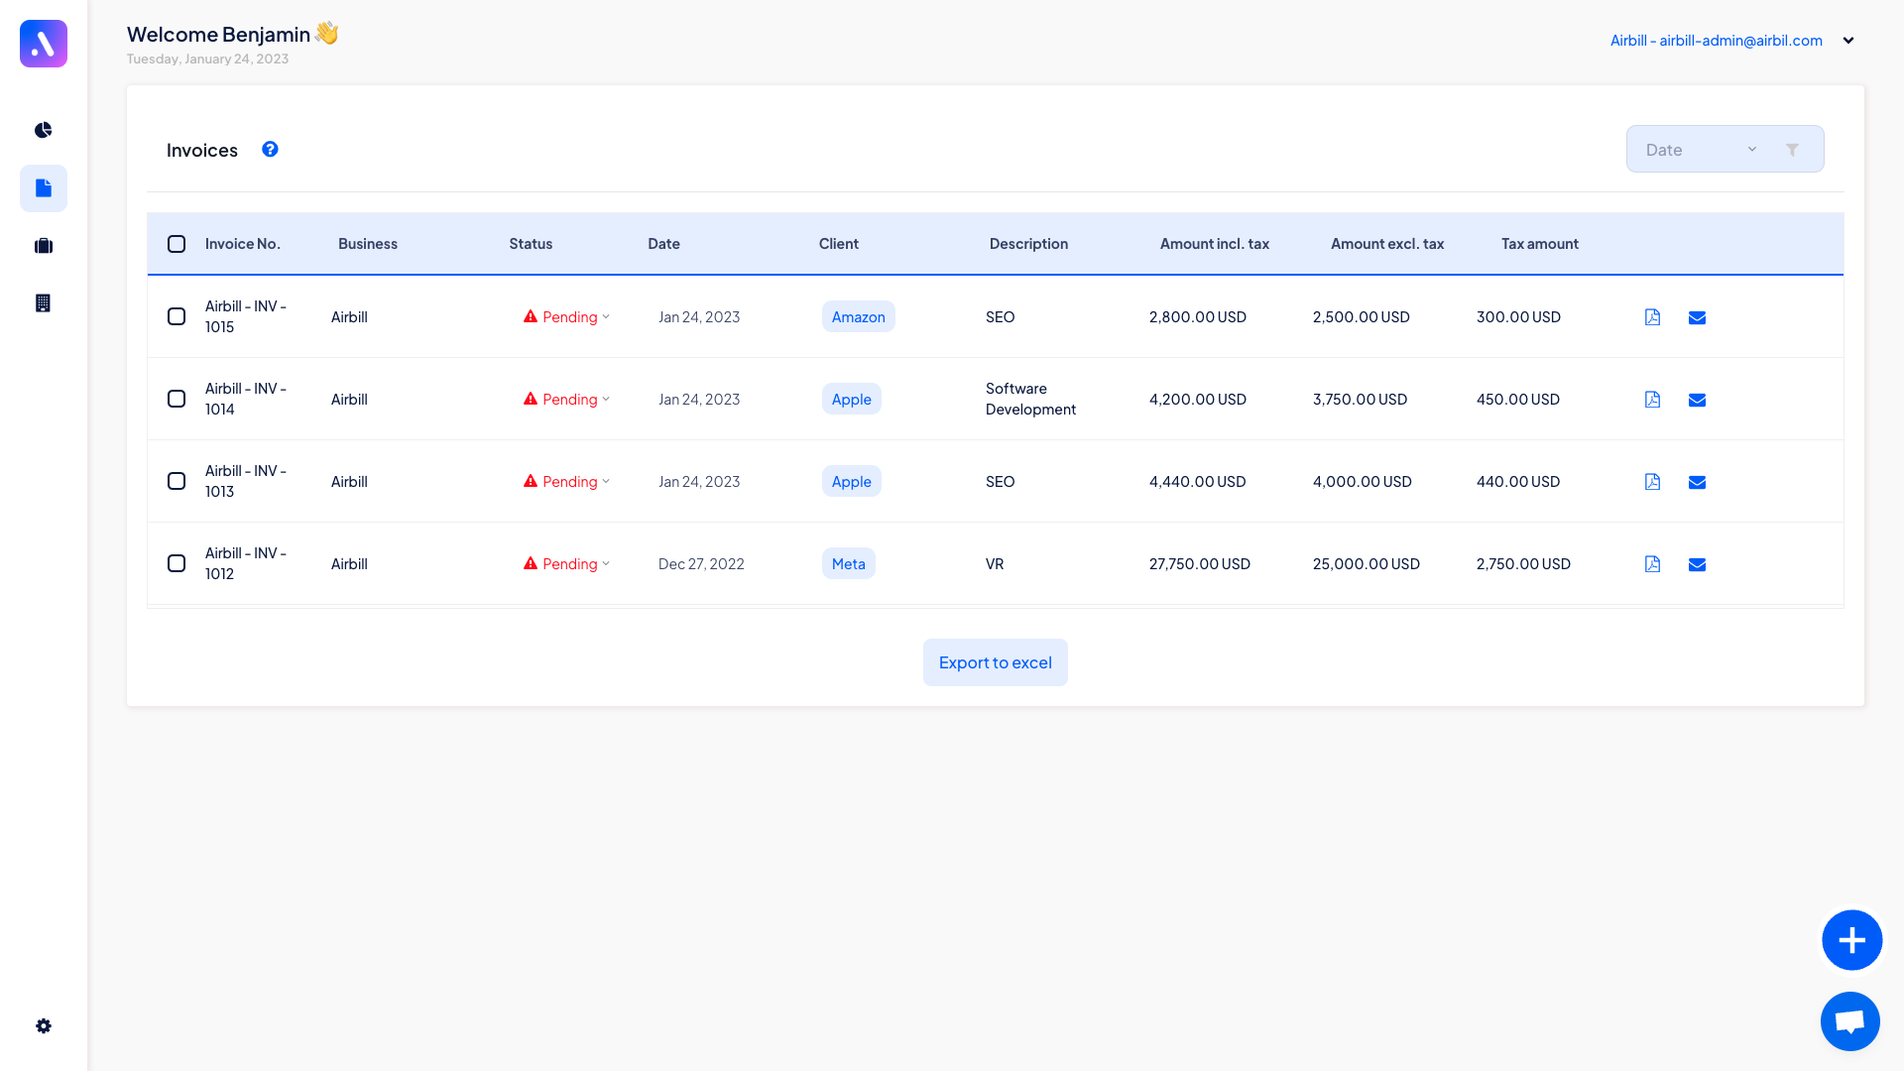
Task: Open the building sidebar icon
Action: pos(44,303)
